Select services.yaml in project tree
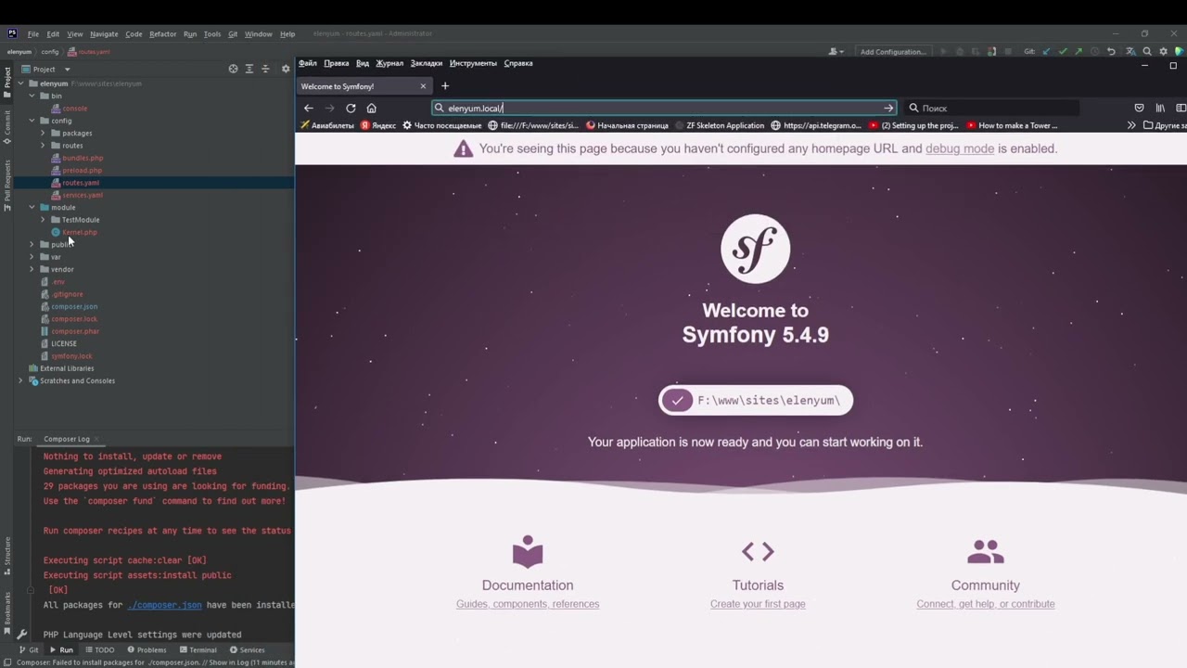This screenshot has width=1187, height=668. (83, 195)
